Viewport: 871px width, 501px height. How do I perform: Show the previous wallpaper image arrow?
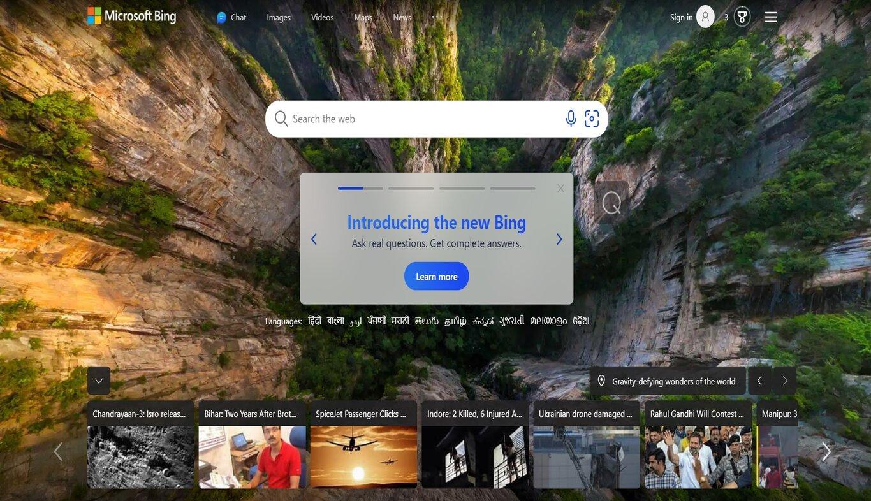pyautogui.click(x=759, y=381)
